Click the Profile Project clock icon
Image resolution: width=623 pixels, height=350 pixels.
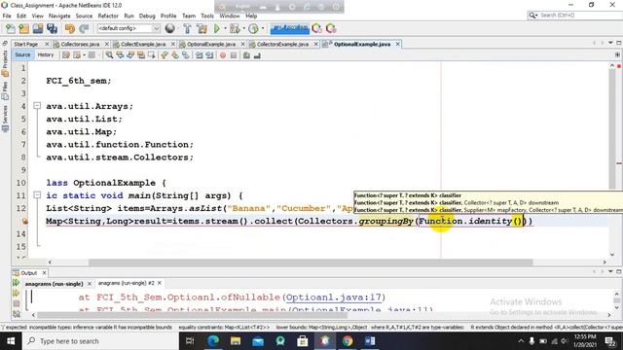(253, 28)
